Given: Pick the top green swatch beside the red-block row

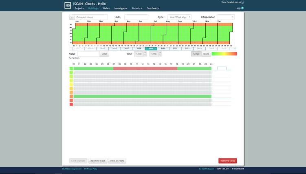Looking at the screenshot, I should [x=71, y=68].
